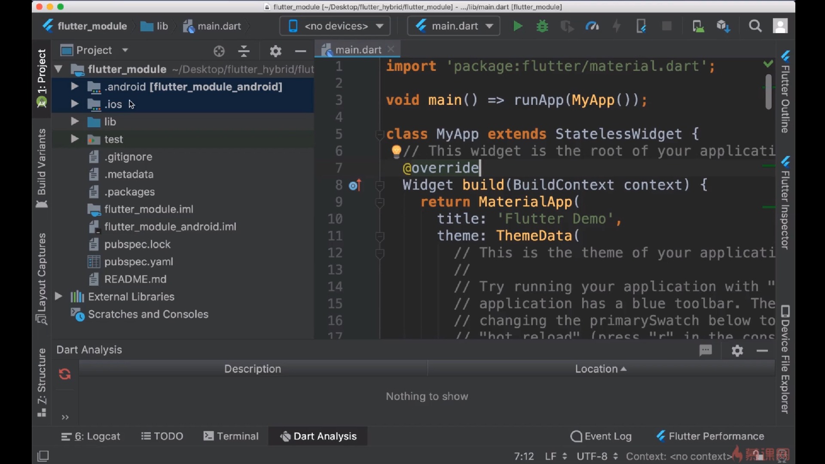Hide the Dart Analysis panel

pyautogui.click(x=762, y=351)
